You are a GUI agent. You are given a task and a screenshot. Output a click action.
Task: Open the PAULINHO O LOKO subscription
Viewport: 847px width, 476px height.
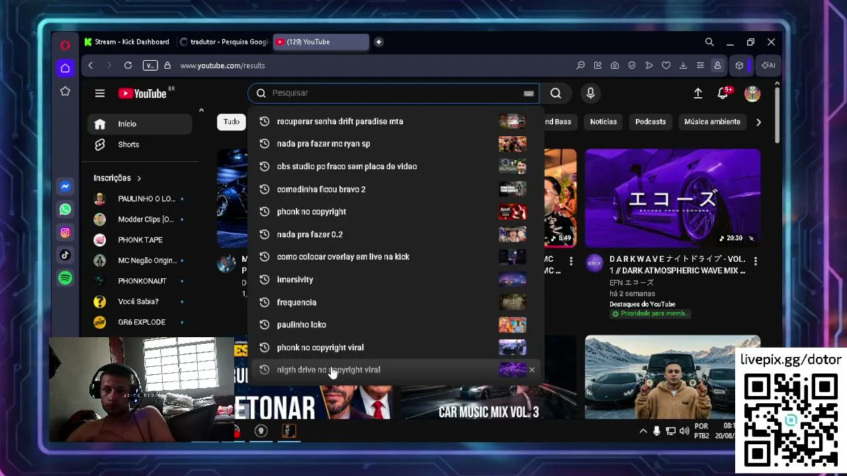(x=140, y=199)
